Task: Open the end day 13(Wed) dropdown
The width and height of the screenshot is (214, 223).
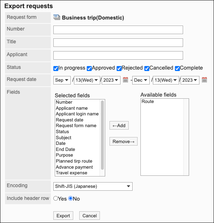Action: 166,80
